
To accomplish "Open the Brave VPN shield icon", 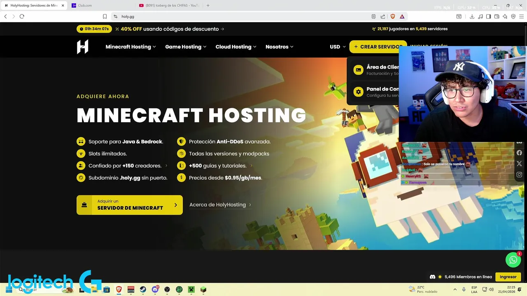I will [513, 16].
